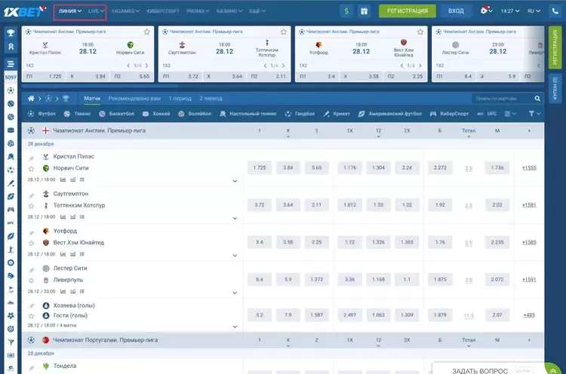566x374 pixels.
Task: Star the Тоттенхэм Хотспур match row
Action: click(32, 206)
